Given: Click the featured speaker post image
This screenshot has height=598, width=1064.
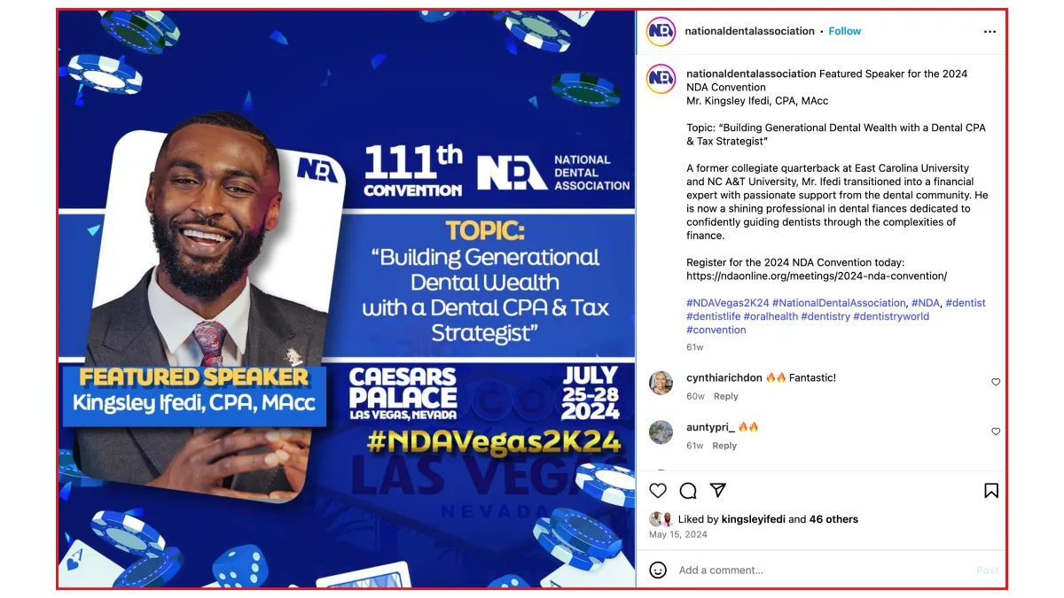Looking at the screenshot, I should coord(347,299).
